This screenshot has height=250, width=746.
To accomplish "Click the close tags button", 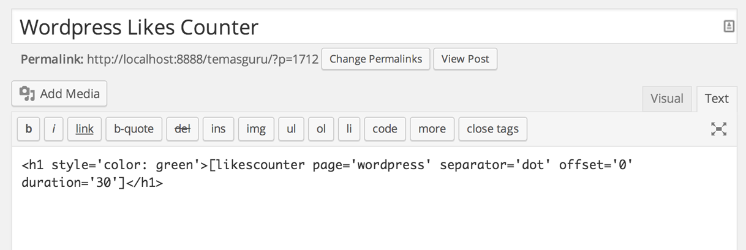I will pos(492,129).
